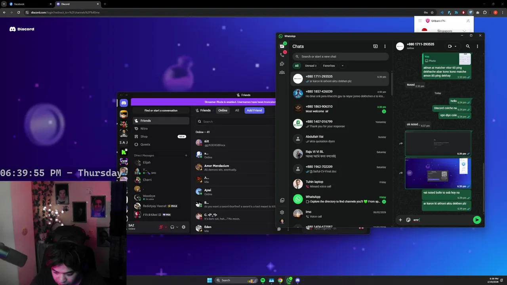507x285 pixels.
Task: Open Quests in Discord sidebar
Action: click(x=161, y=144)
